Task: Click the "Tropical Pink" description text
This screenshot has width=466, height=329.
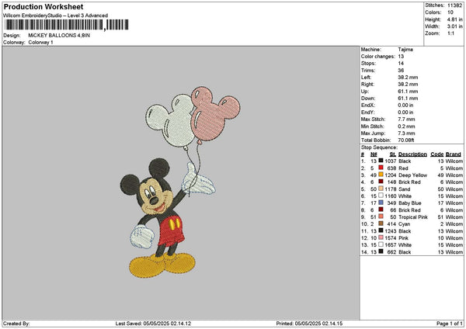Action: pyautogui.click(x=413, y=217)
